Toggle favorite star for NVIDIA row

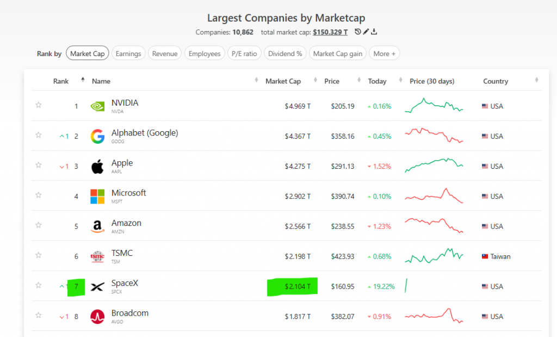click(x=39, y=105)
